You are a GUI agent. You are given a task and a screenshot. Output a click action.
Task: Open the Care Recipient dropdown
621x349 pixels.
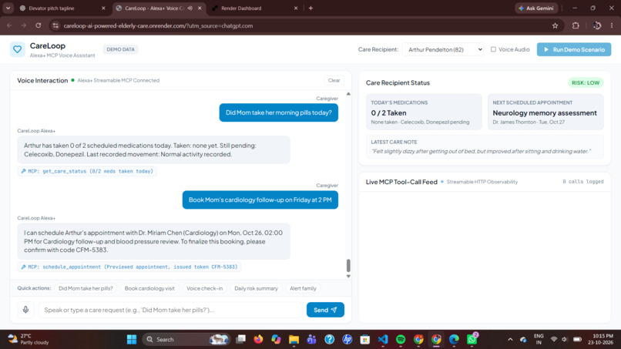pos(443,49)
